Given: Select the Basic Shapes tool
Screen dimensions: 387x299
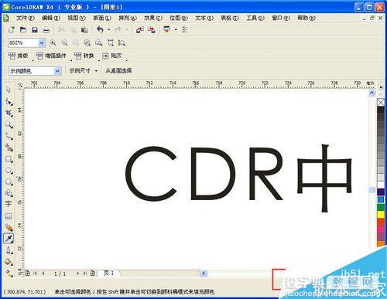Looking at the screenshot, I should pyautogui.click(x=9, y=193).
